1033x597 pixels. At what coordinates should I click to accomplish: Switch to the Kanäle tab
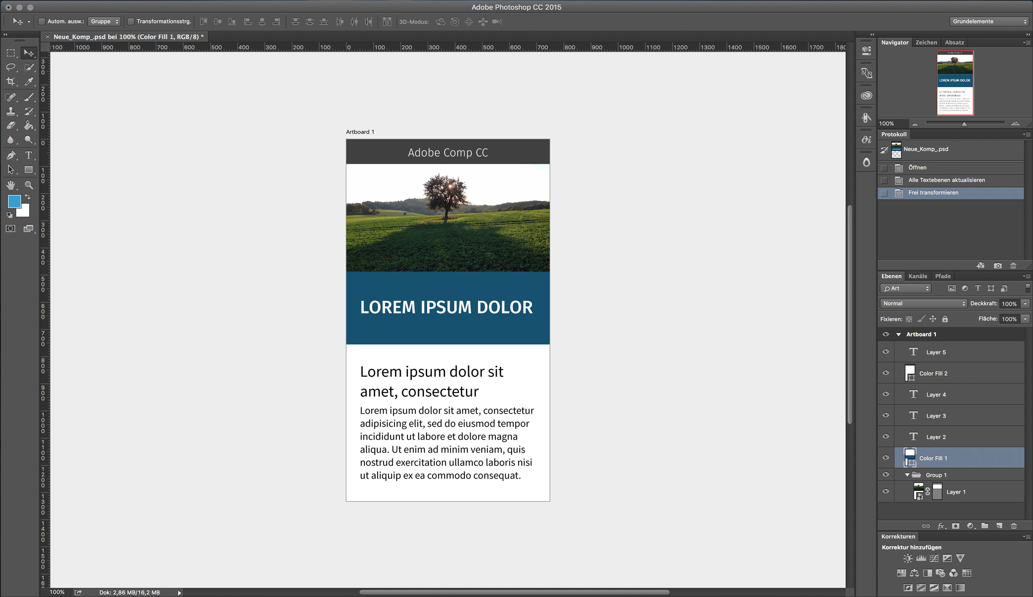(x=918, y=276)
